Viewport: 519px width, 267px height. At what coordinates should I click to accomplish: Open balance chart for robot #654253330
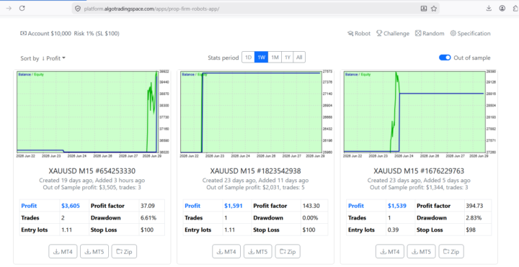coord(92,114)
